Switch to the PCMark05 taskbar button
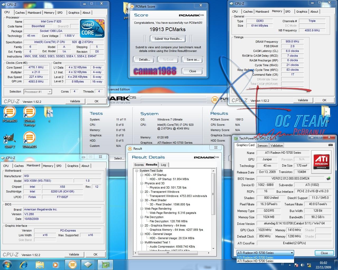The height and width of the screenshot is (270, 338). pyautogui.click(x=72, y=264)
